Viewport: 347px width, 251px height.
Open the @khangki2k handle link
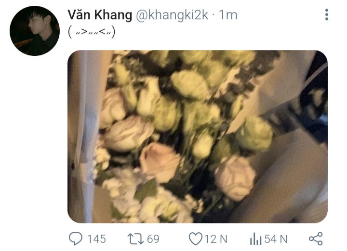[x=172, y=15]
